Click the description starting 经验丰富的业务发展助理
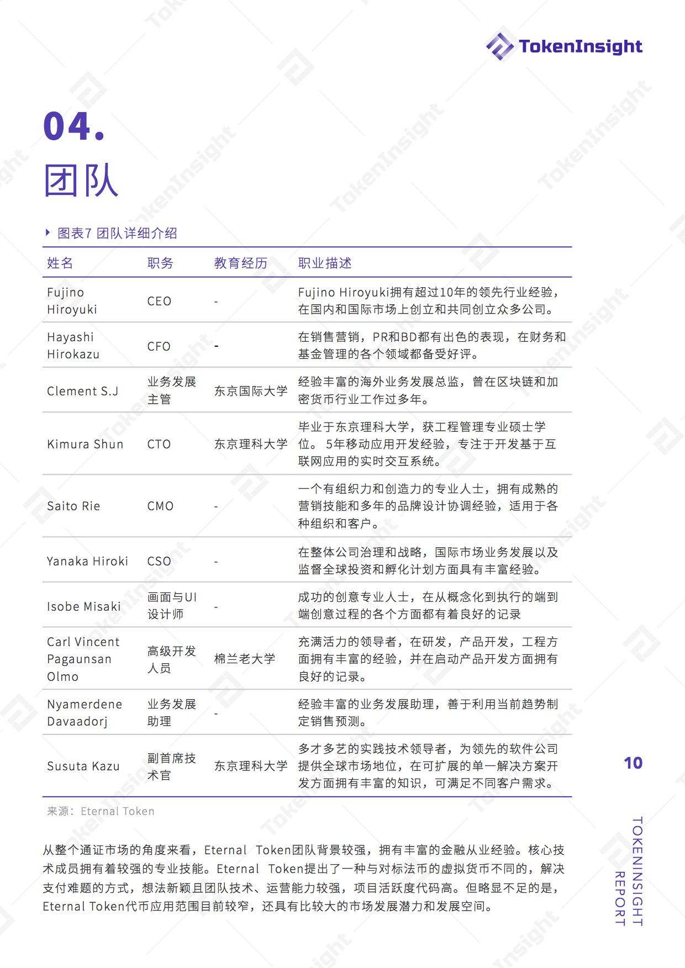This screenshot has height=968, width=685. click(x=428, y=713)
